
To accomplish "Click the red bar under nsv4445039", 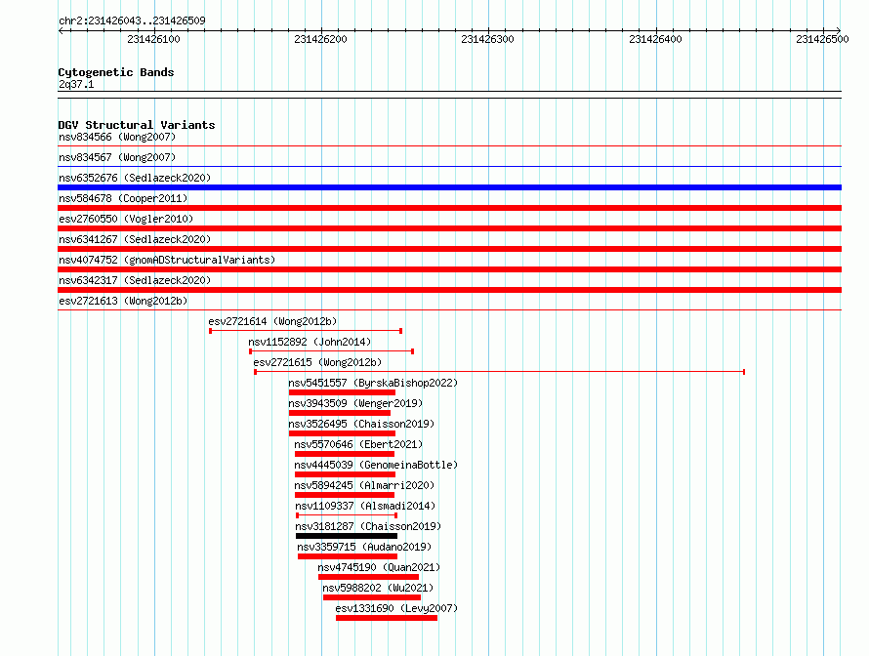I will tap(346, 474).
